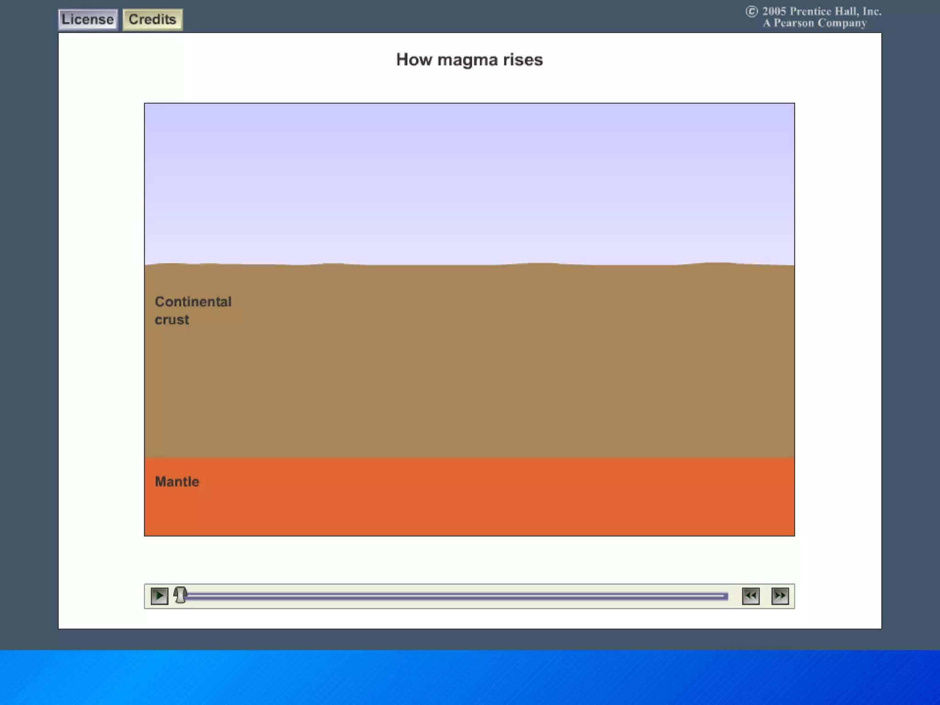
Task: Click the 'Mantle' label
Action: point(177,481)
